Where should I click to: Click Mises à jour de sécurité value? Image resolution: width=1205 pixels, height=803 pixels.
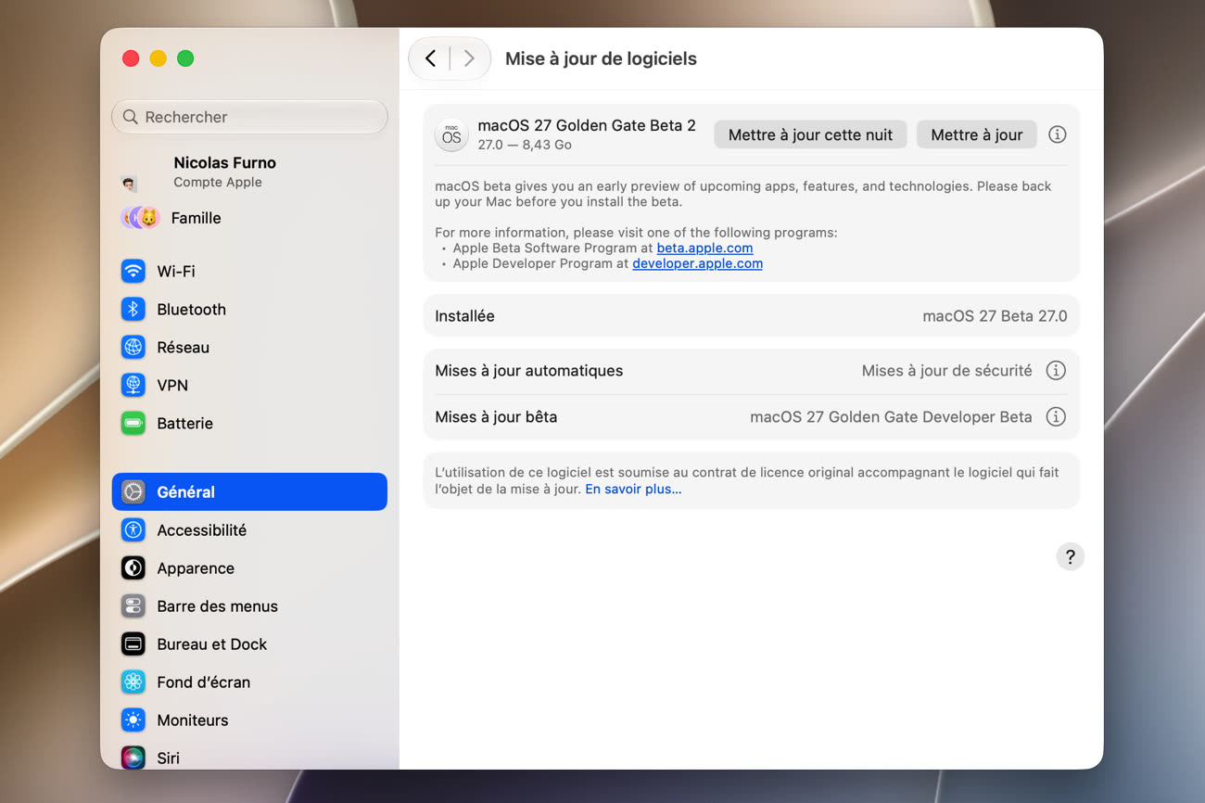click(x=946, y=370)
